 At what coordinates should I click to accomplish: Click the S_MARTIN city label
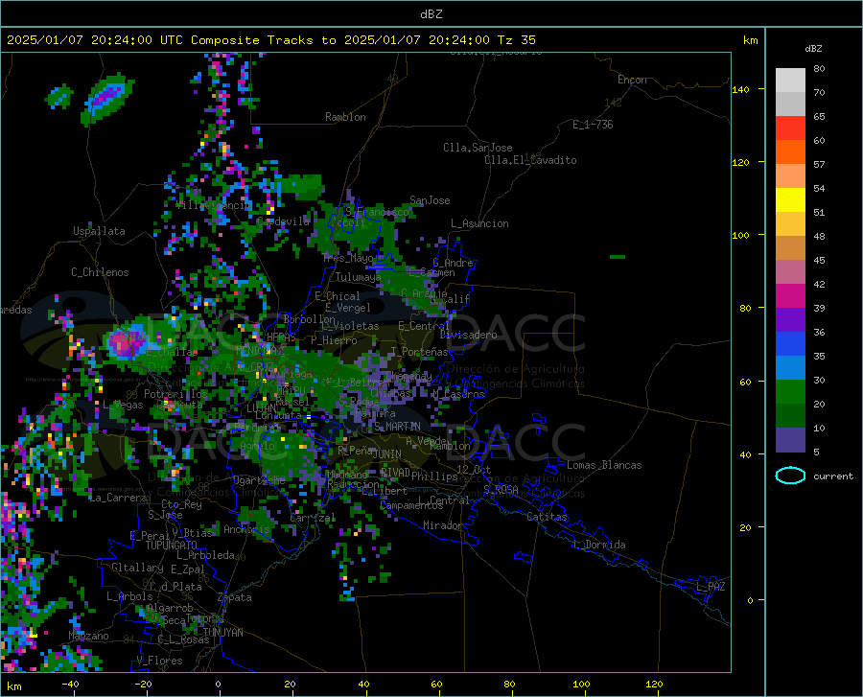click(x=397, y=427)
